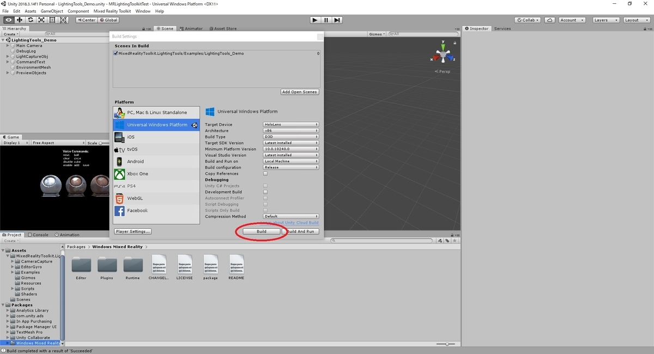Viewport: 654px width, 354px height.
Task: Select the Scale tool in toolbar
Action: click(41, 20)
